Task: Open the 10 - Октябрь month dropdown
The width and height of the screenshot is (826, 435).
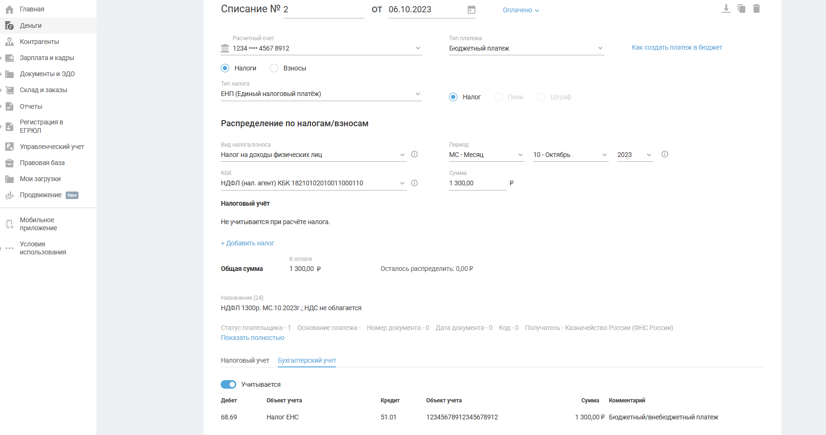Action: tap(571, 155)
